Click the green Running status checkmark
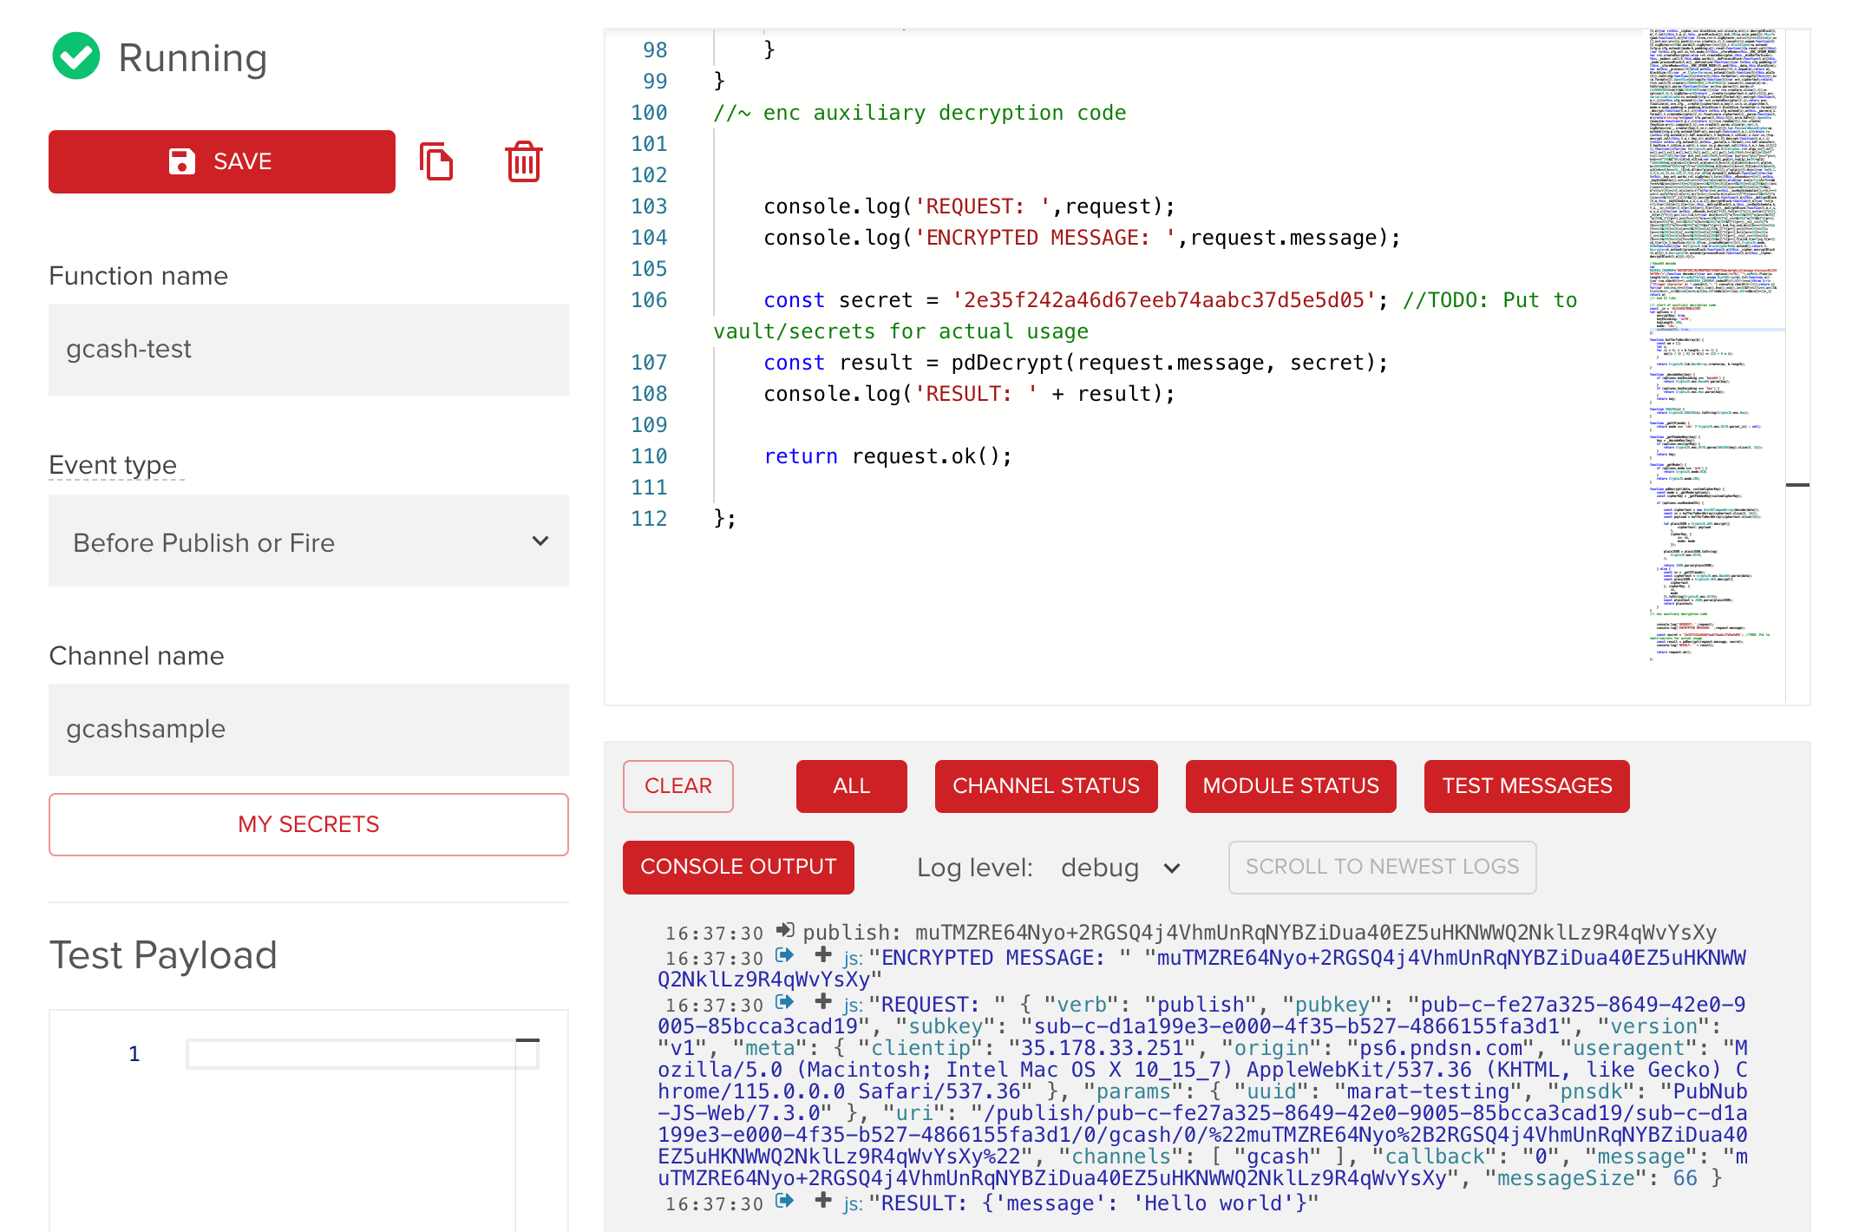This screenshot has width=1872, height=1232. (x=76, y=56)
